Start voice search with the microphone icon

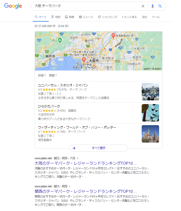[152, 6]
